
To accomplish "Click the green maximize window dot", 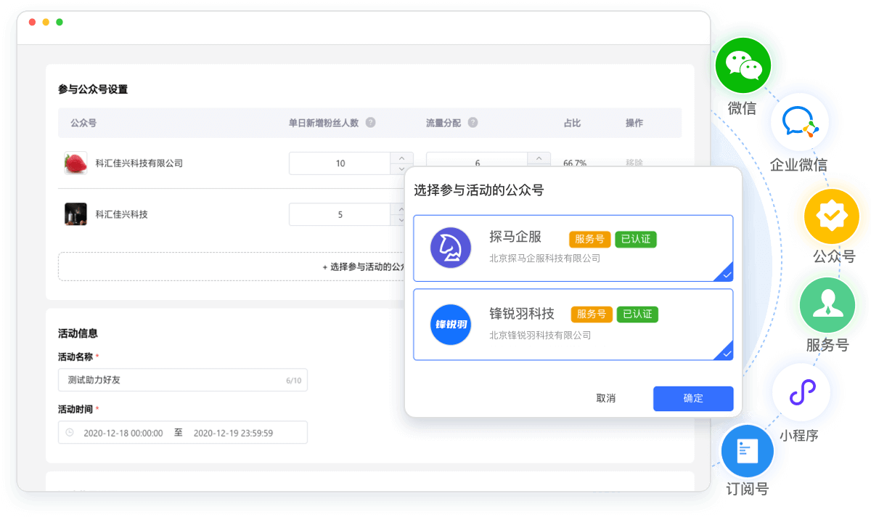I will pyautogui.click(x=60, y=23).
